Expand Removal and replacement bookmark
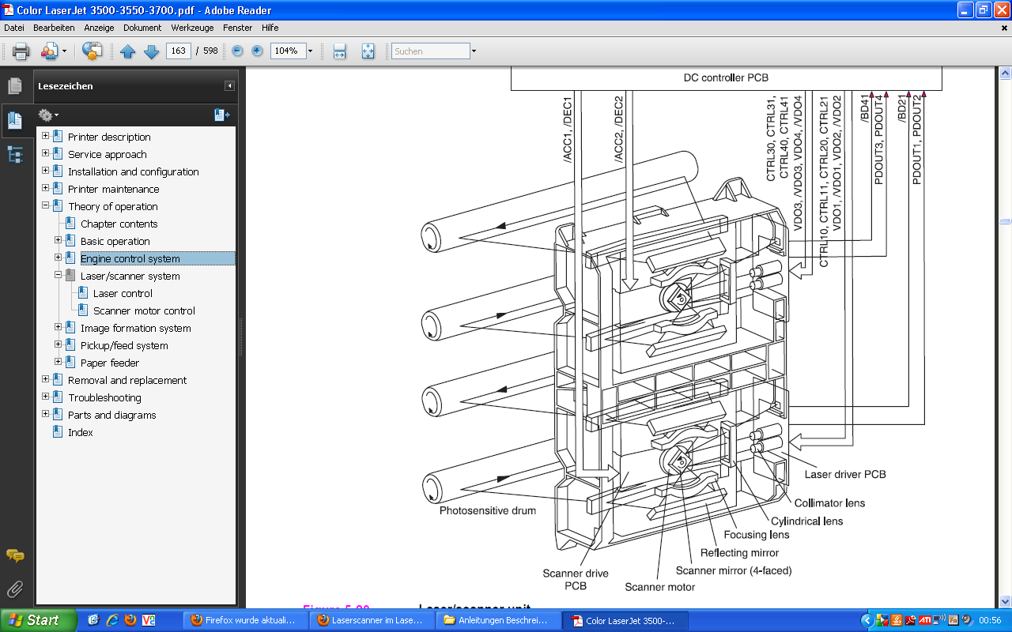 pos(45,379)
